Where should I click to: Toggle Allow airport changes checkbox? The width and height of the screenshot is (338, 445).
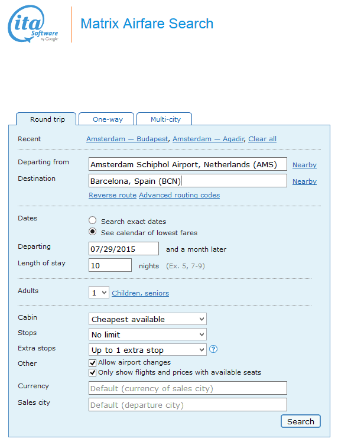point(93,363)
